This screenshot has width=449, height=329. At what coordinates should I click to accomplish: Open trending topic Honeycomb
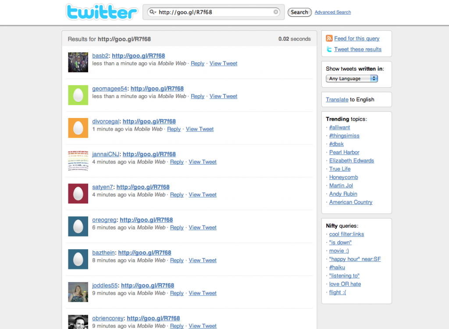tap(344, 177)
